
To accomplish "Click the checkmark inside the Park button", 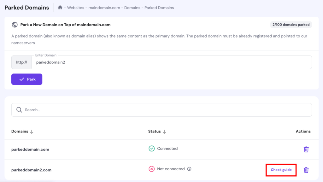I will 21,79.
